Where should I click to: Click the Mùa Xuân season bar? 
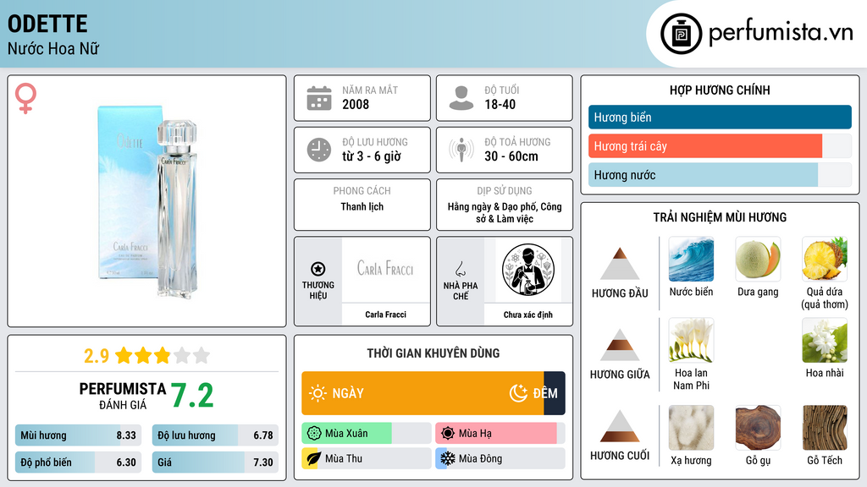point(367,434)
